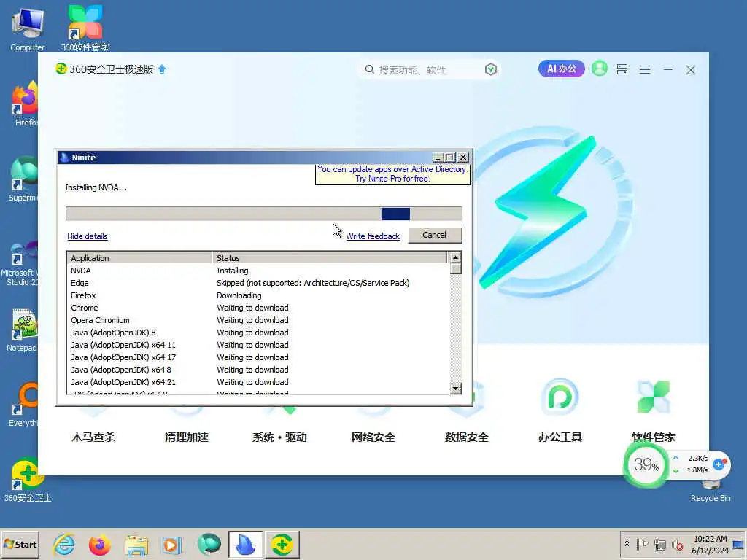This screenshot has width=747, height=560.
Task: Click the Write feedback link
Action: (x=373, y=236)
